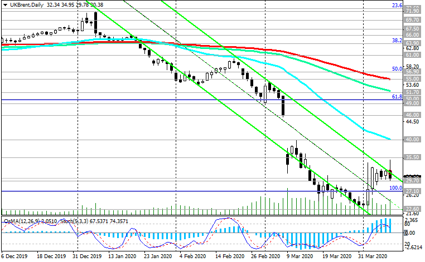Select the 50.0 Fibonacci level label

tap(397, 69)
